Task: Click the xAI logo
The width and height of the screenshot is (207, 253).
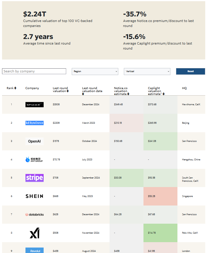Action: pyautogui.click(x=35, y=233)
